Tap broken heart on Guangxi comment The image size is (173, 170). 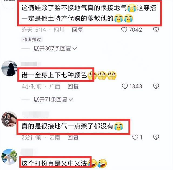[156, 86]
